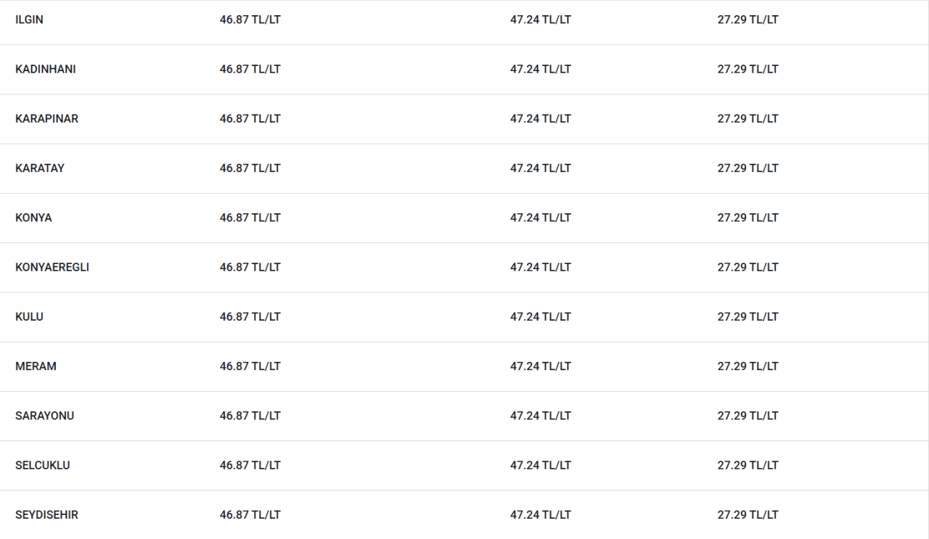This screenshot has width=929, height=539.
Task: Select 47.24 TL/LT value in SELCUKLU row
Action: pyautogui.click(x=541, y=465)
